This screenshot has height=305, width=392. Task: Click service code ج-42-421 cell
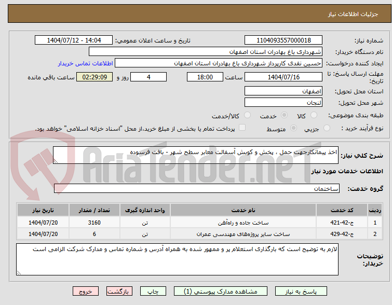(342, 223)
